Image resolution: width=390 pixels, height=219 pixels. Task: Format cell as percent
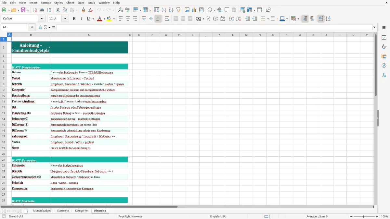point(208,19)
